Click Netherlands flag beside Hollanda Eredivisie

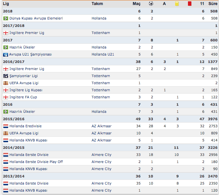click(x=6, y=126)
